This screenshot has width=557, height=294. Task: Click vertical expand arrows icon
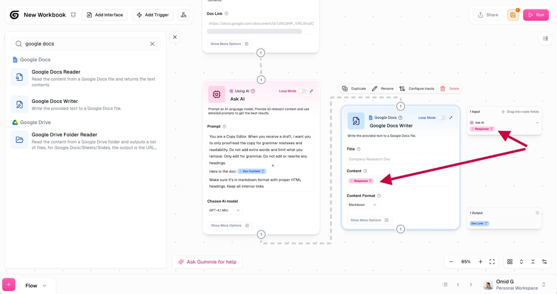pos(521,262)
